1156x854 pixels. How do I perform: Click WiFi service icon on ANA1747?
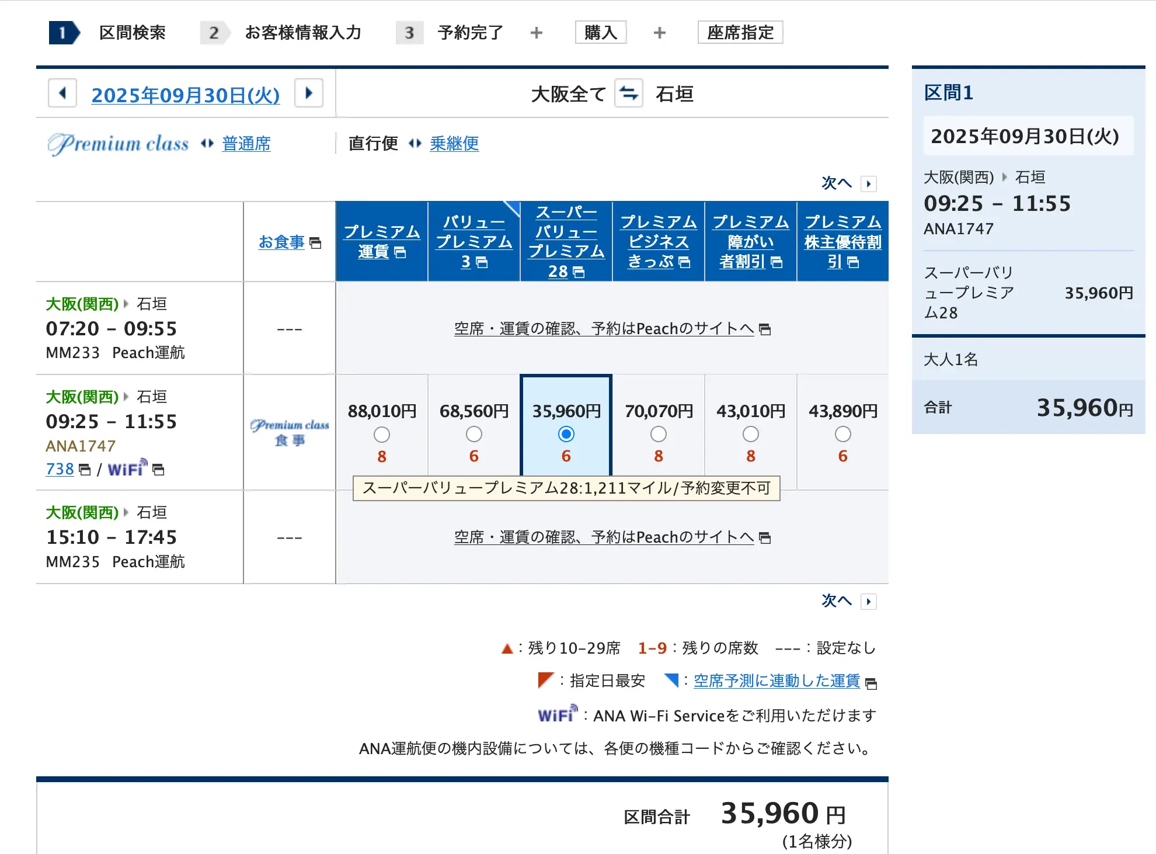127,468
